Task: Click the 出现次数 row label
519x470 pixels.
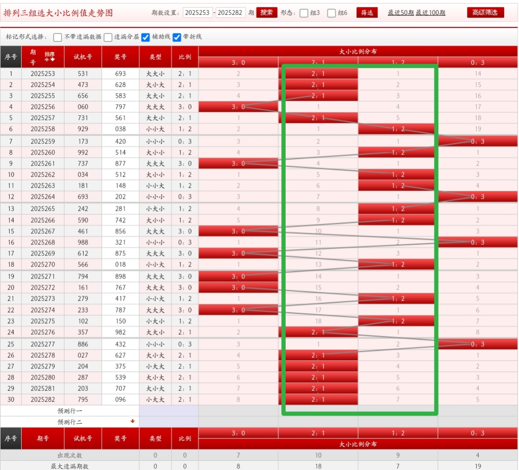Action: point(70,455)
